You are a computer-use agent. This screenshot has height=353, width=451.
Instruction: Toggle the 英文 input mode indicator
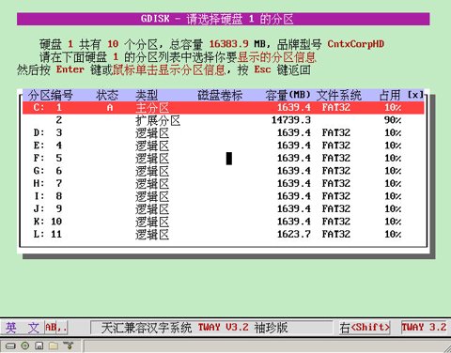pos(22,328)
